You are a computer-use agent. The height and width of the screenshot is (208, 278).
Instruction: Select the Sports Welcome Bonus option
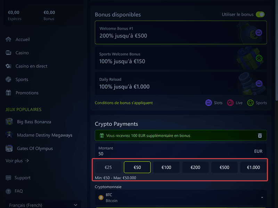tap(181, 58)
